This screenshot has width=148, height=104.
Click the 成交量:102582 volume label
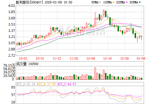click(x=28, y=64)
